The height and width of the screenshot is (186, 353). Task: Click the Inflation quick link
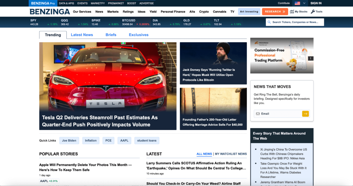(x=91, y=140)
